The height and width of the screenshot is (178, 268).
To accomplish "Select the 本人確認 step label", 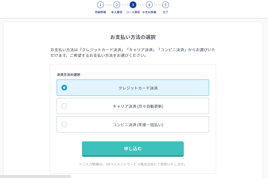I will pyautogui.click(x=116, y=12).
